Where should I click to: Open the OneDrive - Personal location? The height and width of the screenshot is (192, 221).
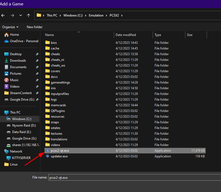(21, 41)
